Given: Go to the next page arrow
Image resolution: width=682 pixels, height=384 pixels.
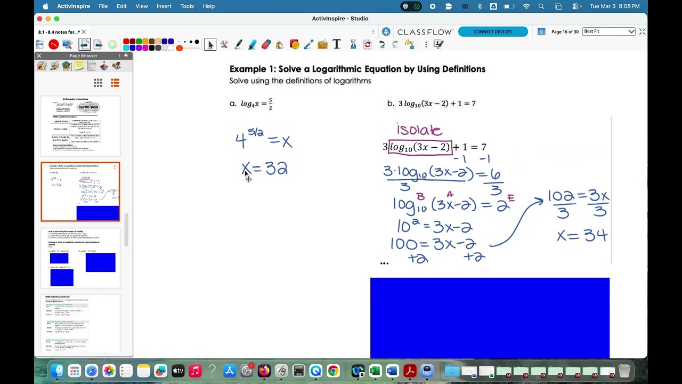Looking at the screenshot, I should (x=98, y=45).
